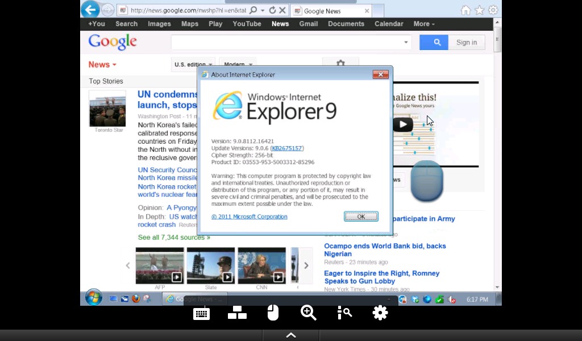Image resolution: width=582 pixels, height=341 pixels.
Task: Click the address bar search magnifier
Action: (253, 10)
